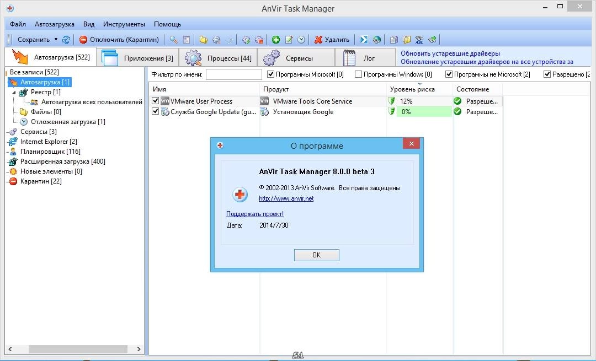596x361 pixels.
Task: Toggle the Разрешено filter checkbox
Action: pos(547,74)
